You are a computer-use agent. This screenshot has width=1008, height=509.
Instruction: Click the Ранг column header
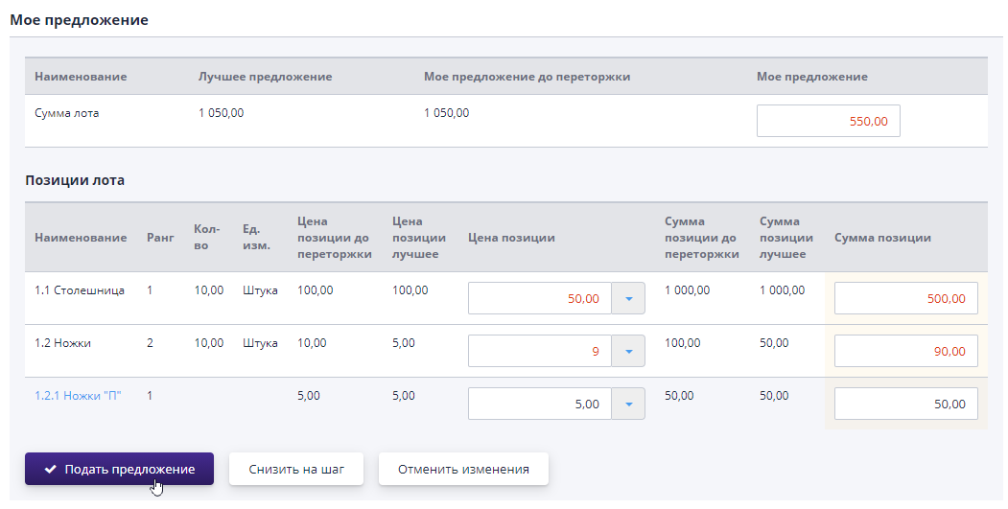(160, 238)
